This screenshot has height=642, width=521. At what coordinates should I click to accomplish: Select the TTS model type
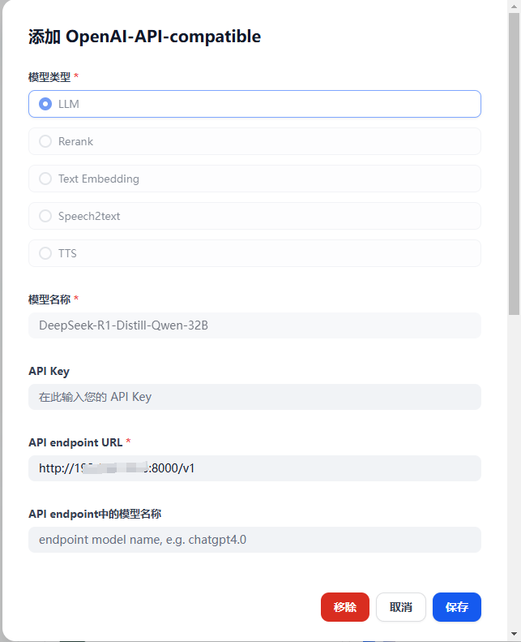pos(254,253)
